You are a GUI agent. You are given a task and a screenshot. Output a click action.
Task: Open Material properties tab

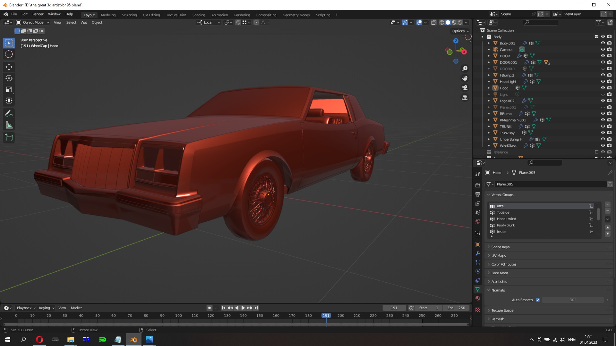pyautogui.click(x=478, y=298)
